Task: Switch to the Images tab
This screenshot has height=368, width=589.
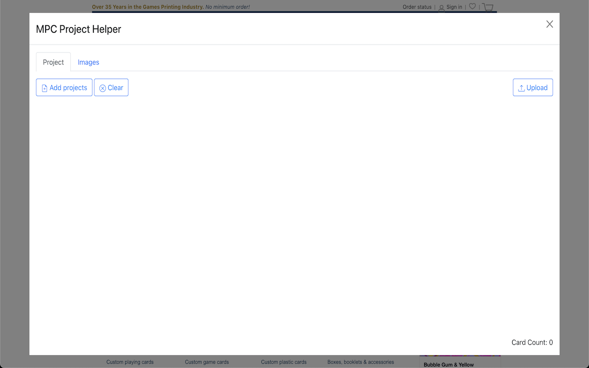Action: 88,62
